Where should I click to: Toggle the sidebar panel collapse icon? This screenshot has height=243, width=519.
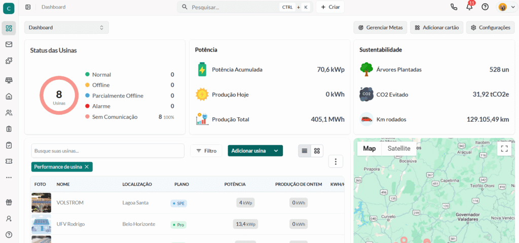pos(28,7)
